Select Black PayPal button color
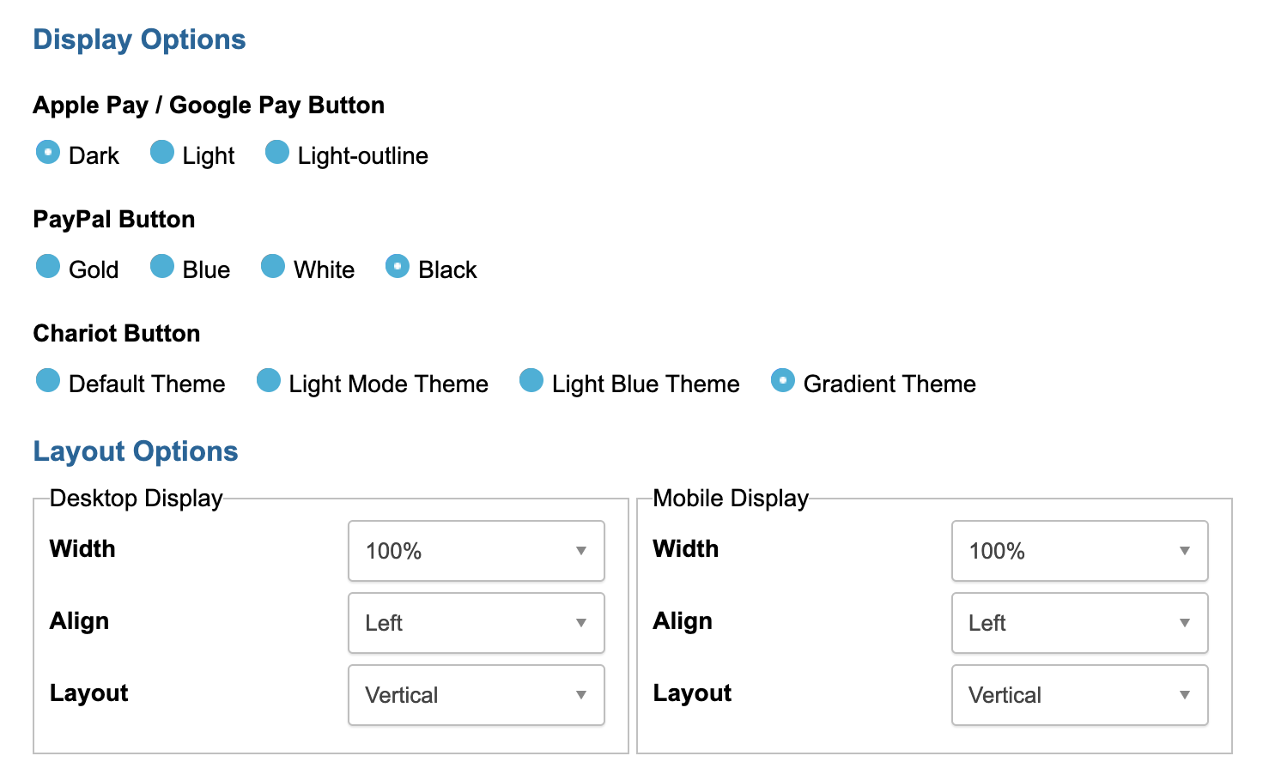The width and height of the screenshot is (1269, 762). [x=398, y=267]
